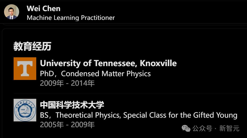
Task: Click the BS degree label
Action: (44, 115)
